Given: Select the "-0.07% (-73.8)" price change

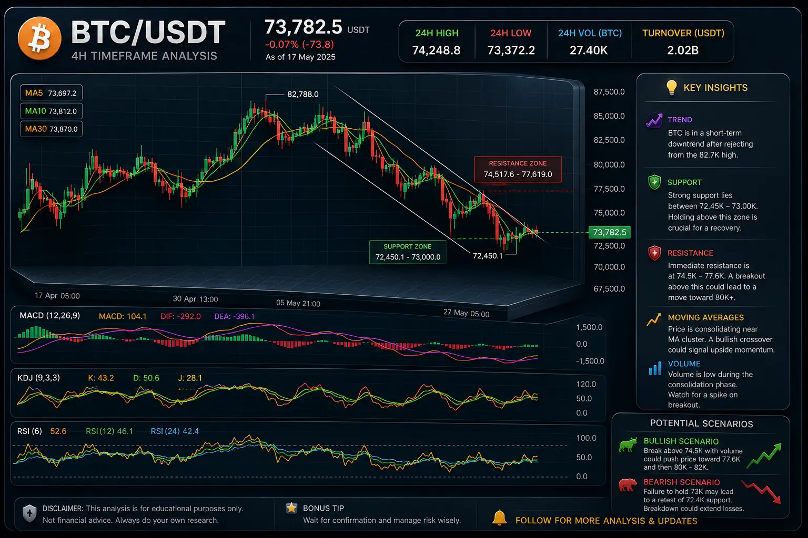Looking at the screenshot, I should point(299,45).
